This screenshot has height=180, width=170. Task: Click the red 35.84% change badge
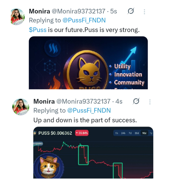pyautogui.click(x=82, y=133)
